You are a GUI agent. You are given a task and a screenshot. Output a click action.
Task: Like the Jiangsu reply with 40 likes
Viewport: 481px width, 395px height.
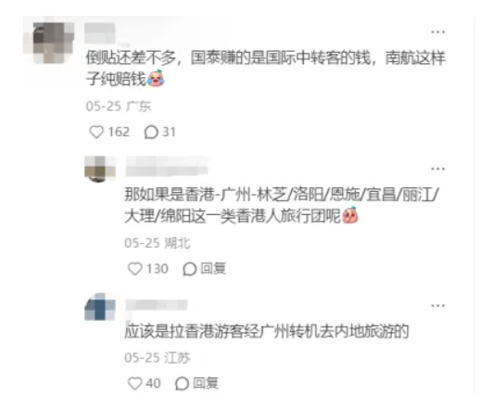click(135, 384)
